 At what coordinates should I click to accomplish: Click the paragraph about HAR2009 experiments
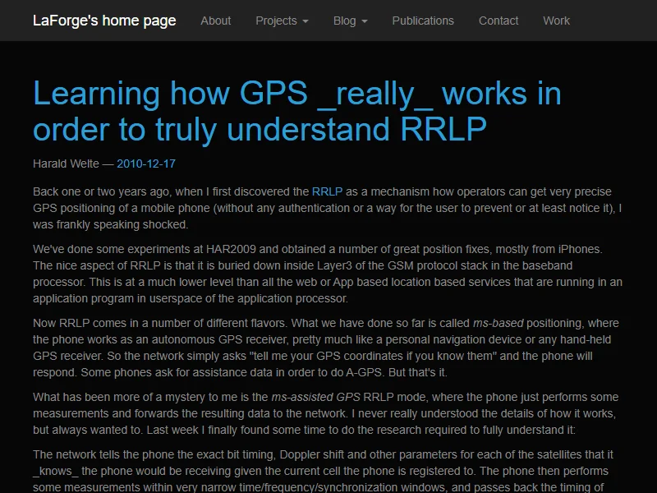(x=327, y=274)
